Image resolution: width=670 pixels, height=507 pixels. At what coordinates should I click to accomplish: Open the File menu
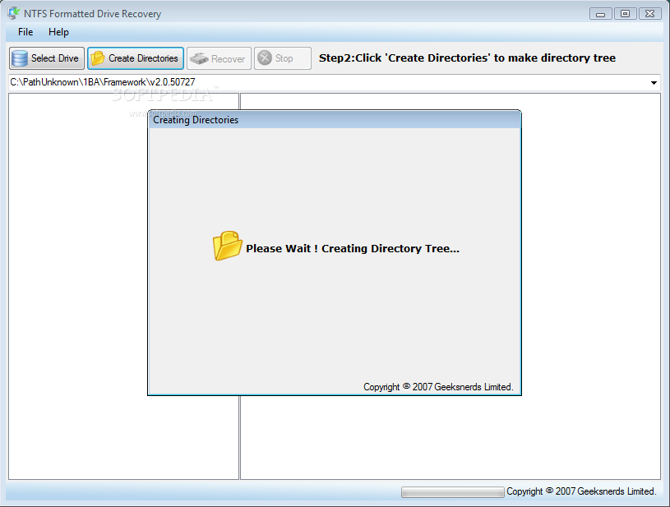click(x=25, y=32)
